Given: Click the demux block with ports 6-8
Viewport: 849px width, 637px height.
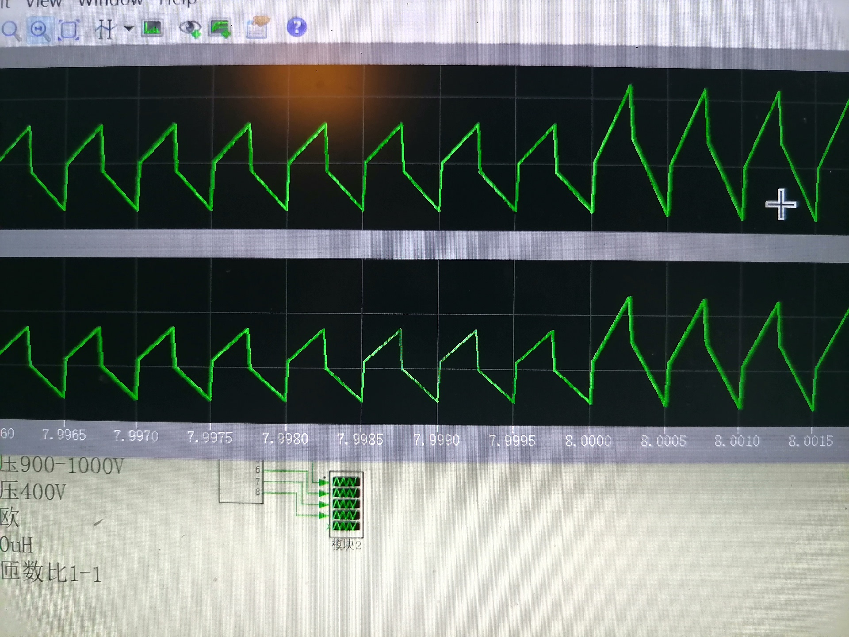Looking at the screenshot, I should [x=241, y=482].
